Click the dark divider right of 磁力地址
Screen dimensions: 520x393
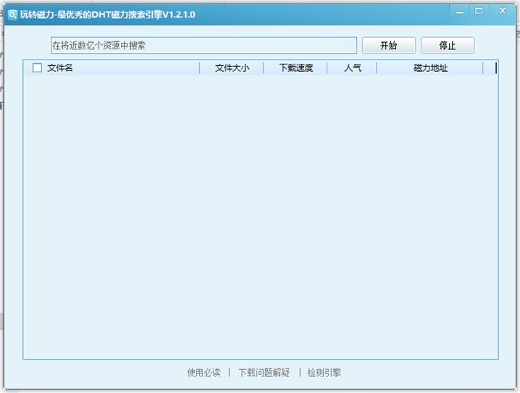[496, 68]
